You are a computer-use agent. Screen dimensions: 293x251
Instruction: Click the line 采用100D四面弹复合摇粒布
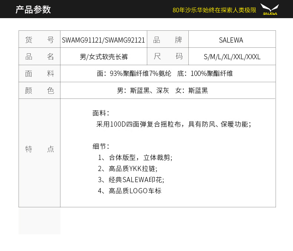(x=139, y=124)
